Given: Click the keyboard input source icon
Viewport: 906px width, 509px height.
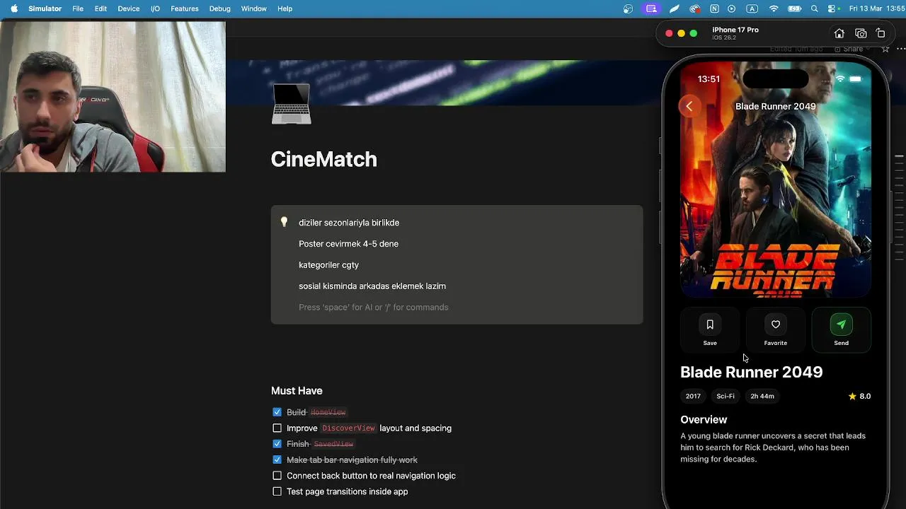Looking at the screenshot, I should (752, 8).
